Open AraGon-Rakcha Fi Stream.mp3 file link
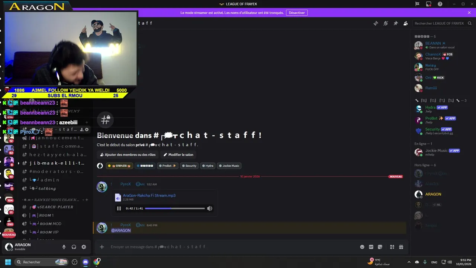 tap(149, 195)
